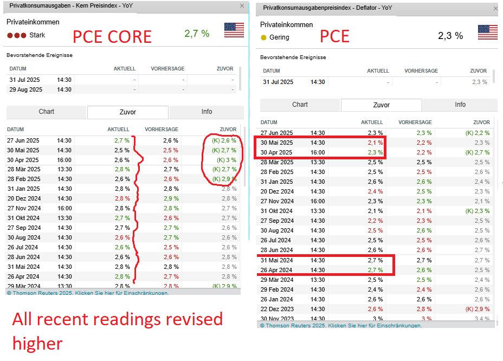Select the upcoming 31 Jul 2025 event in Kern Preisindex panel

121,80
